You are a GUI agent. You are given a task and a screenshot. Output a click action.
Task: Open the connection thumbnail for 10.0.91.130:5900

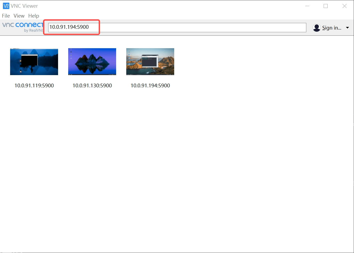(92, 62)
